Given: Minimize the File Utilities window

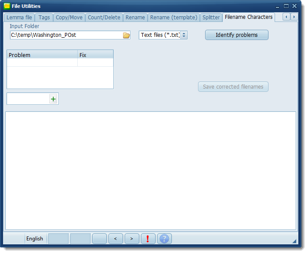Looking at the screenshot, I should pyautogui.click(x=277, y=7).
